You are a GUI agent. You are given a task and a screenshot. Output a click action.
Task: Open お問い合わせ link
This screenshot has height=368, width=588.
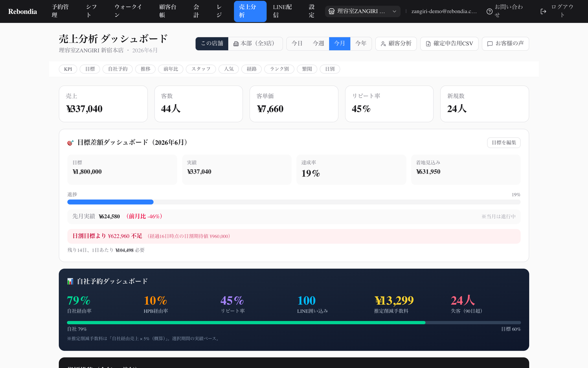[505, 11]
